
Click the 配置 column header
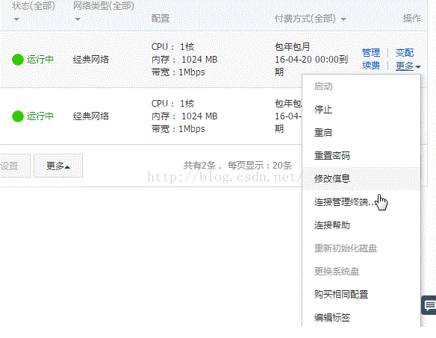point(161,19)
